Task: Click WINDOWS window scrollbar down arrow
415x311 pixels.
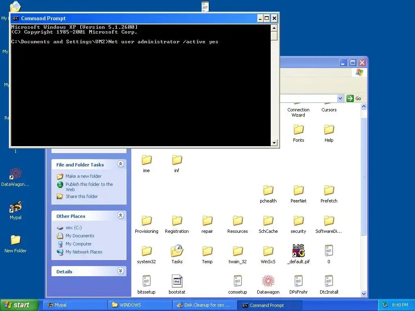Action: pos(364,294)
